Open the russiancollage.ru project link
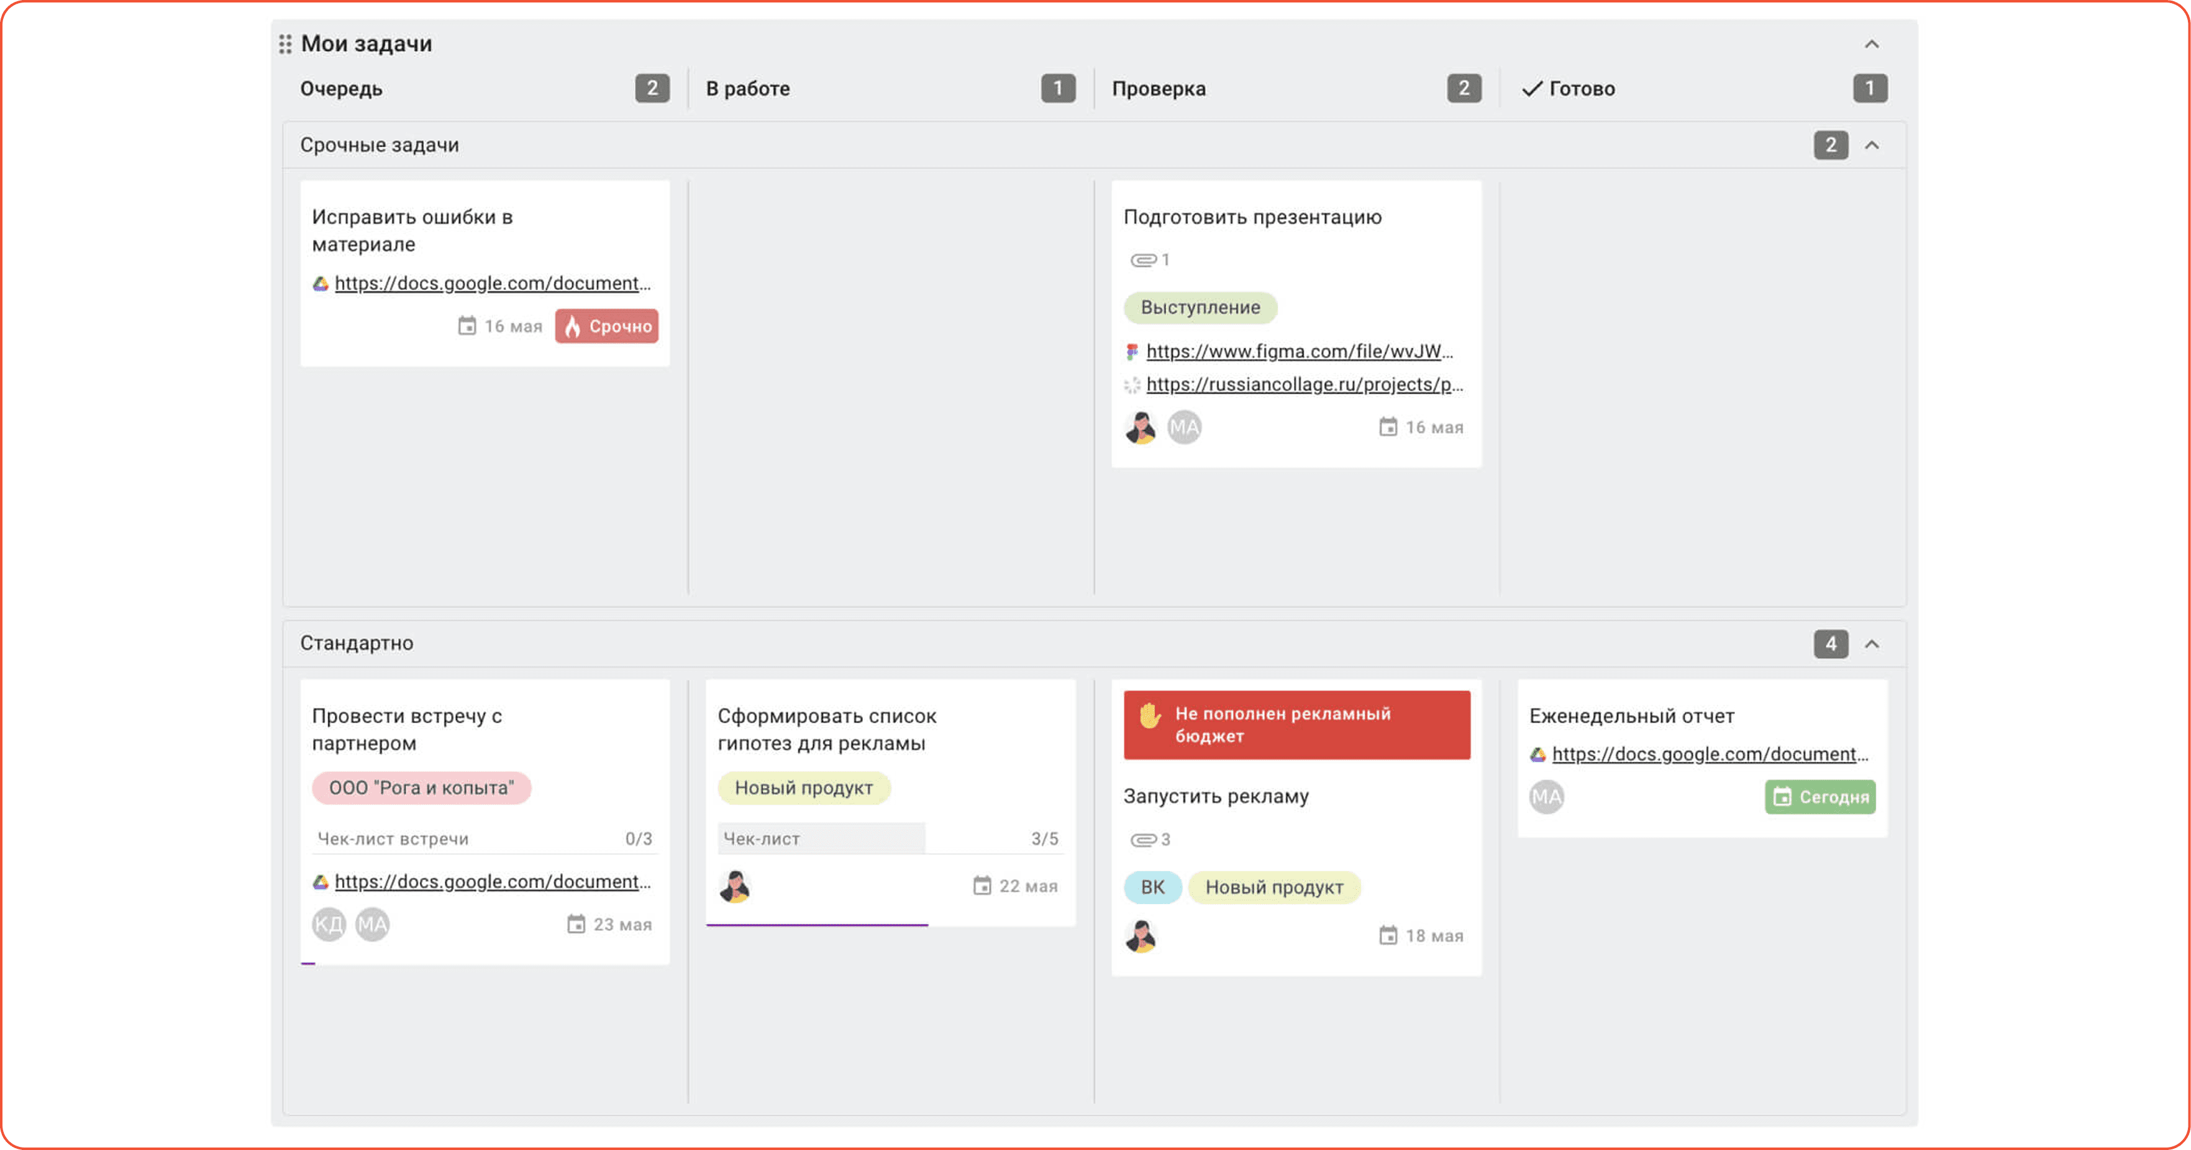The height and width of the screenshot is (1150, 2191). tap(1304, 384)
